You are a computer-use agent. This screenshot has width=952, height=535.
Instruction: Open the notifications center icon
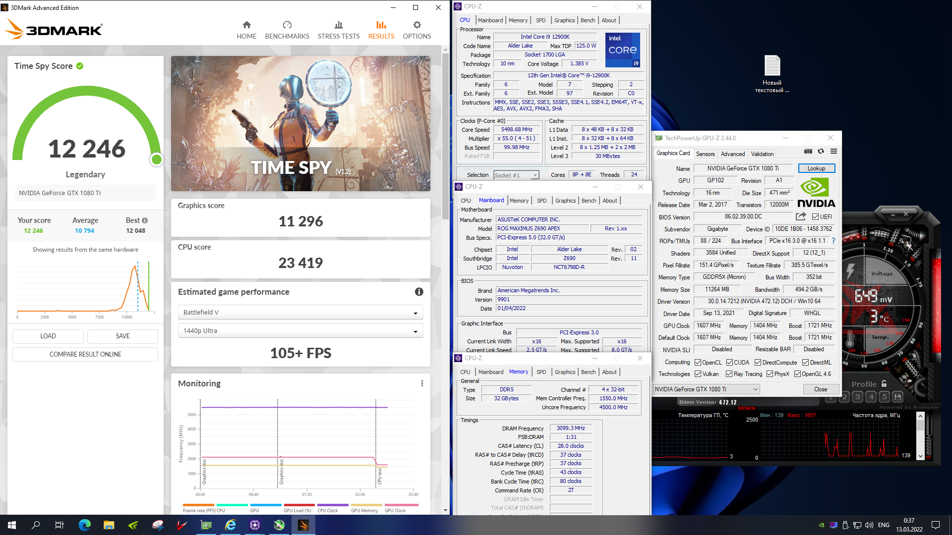936,525
